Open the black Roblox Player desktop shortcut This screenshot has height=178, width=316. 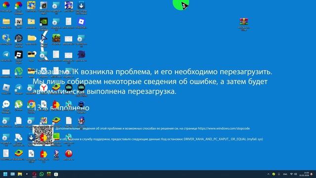(x=19, y=54)
